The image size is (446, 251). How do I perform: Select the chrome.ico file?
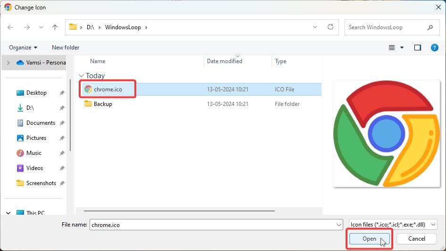[108, 89]
